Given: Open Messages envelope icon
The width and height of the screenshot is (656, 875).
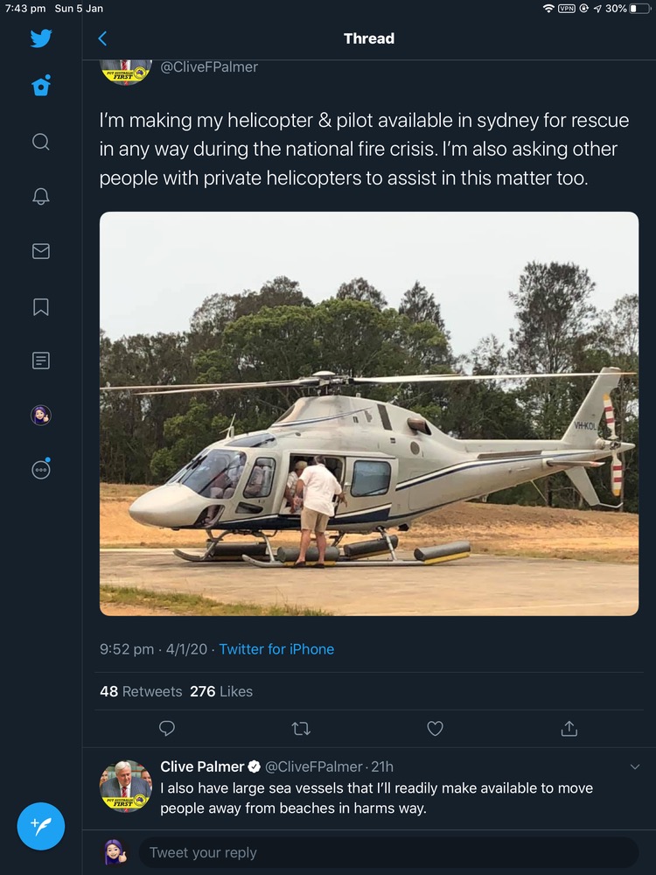Looking at the screenshot, I should tap(40, 252).
